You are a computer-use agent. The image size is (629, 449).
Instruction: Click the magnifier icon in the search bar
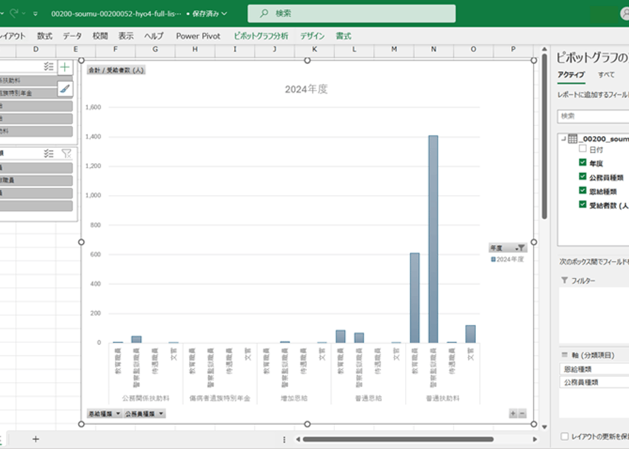pyautogui.click(x=264, y=13)
